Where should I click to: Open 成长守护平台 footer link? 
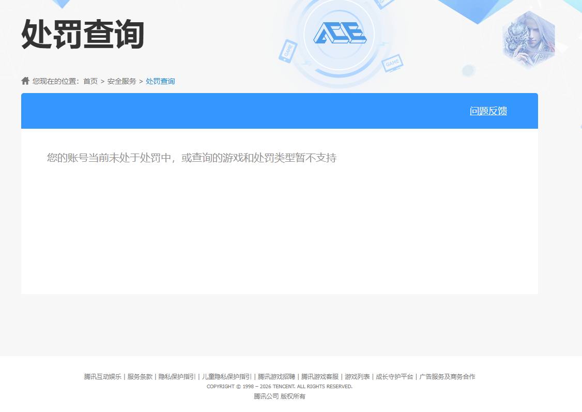pyautogui.click(x=394, y=376)
